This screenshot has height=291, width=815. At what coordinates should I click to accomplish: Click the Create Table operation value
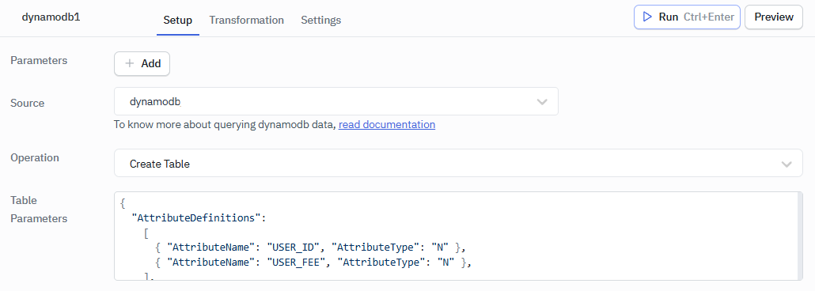click(x=160, y=164)
